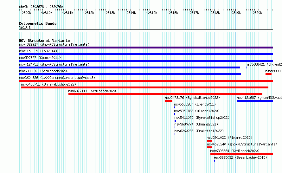Open nsv5473176 (ByrskaBishop2022) label
The height and width of the screenshot is (173, 282).
tap(192, 98)
